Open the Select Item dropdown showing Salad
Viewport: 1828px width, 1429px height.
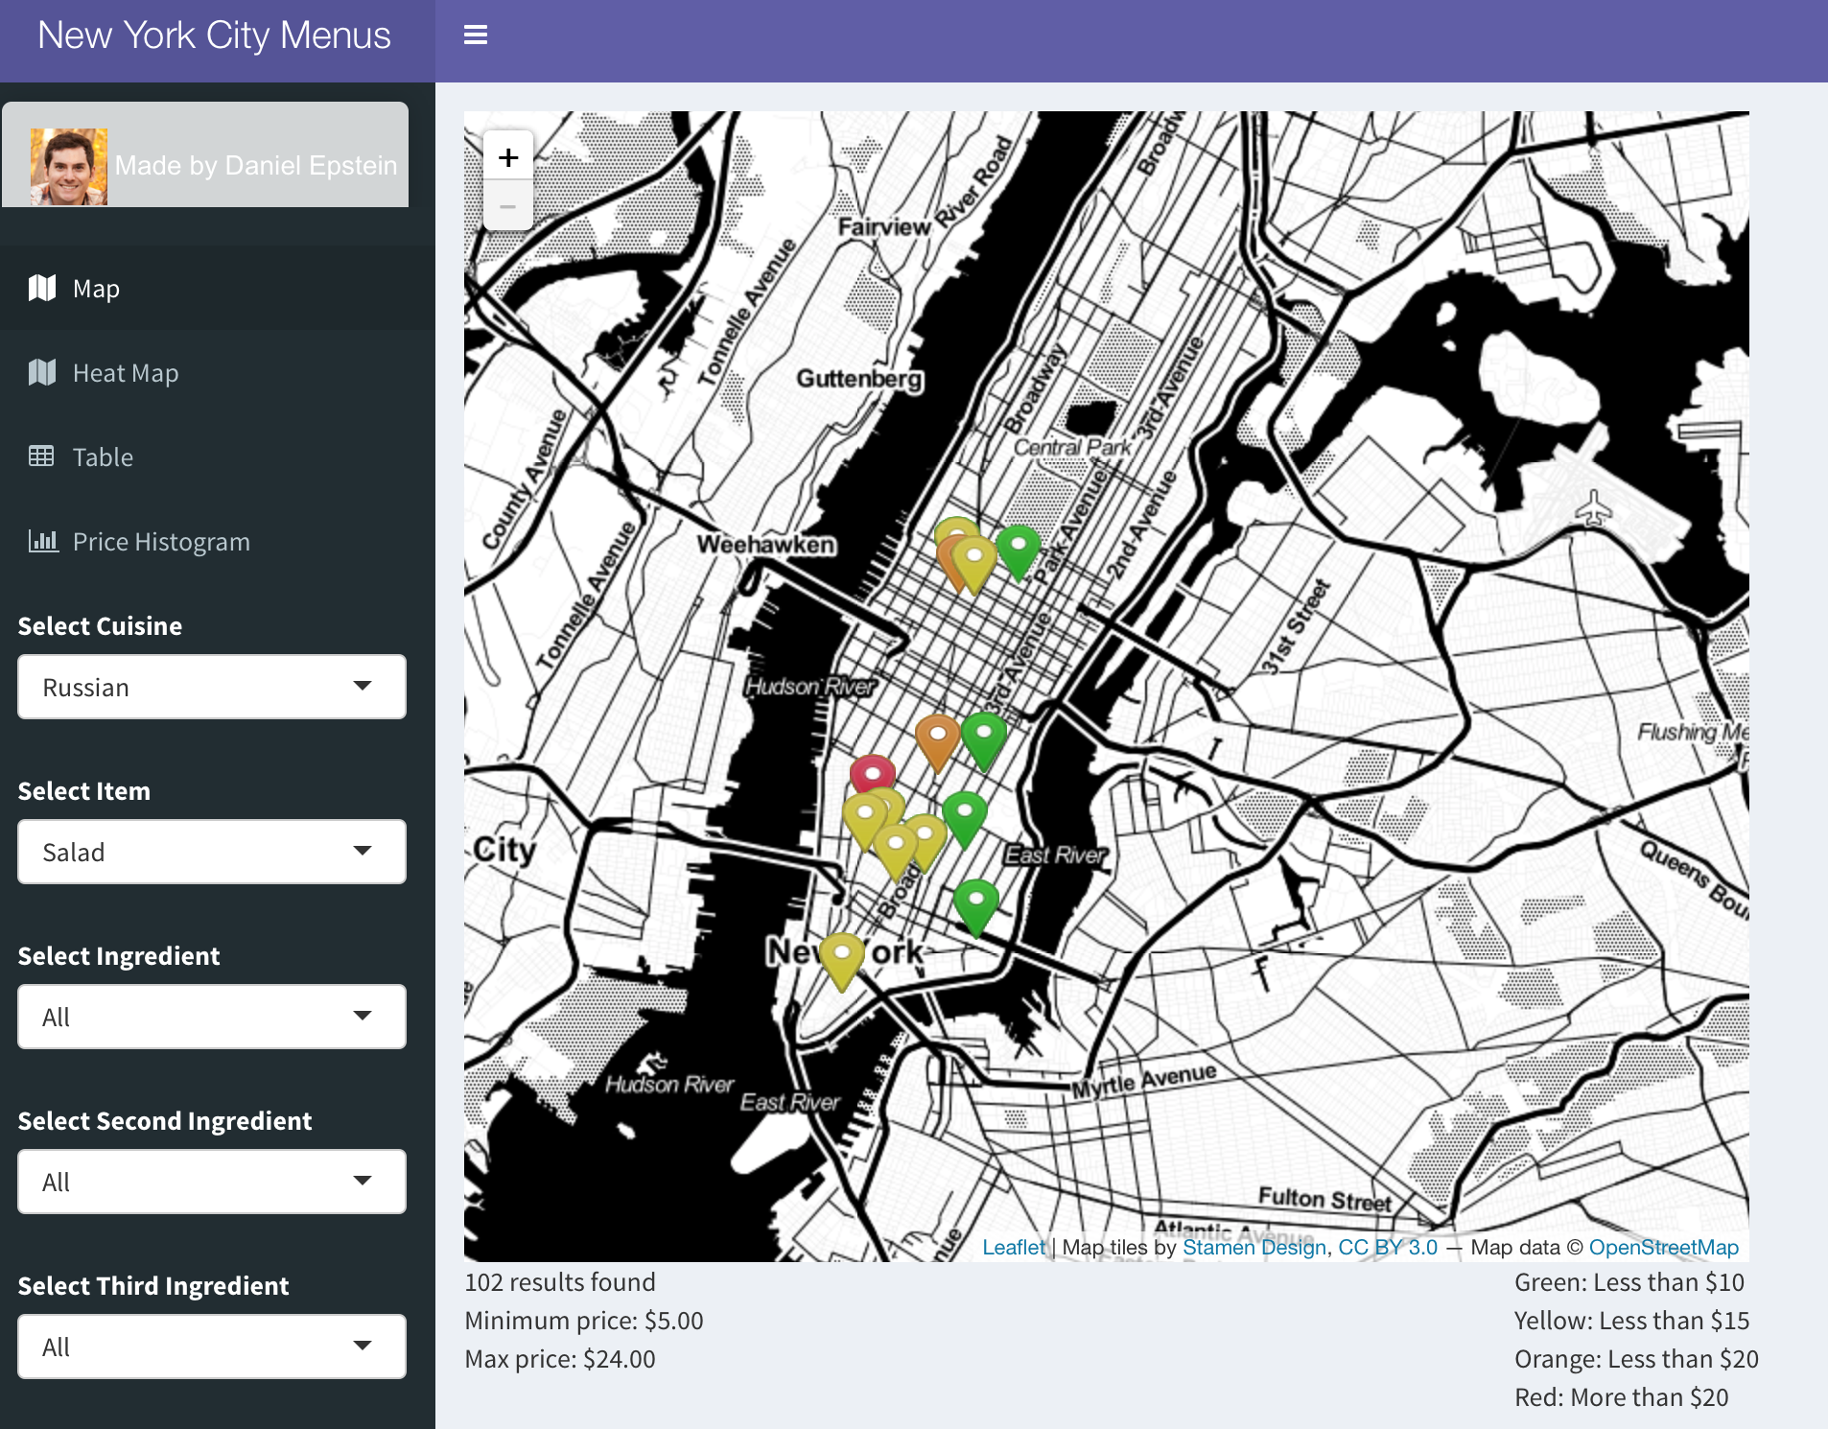[212, 852]
